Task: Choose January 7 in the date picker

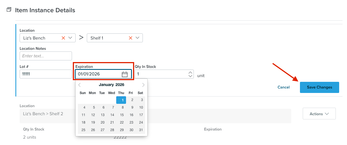Action: pos(112,107)
